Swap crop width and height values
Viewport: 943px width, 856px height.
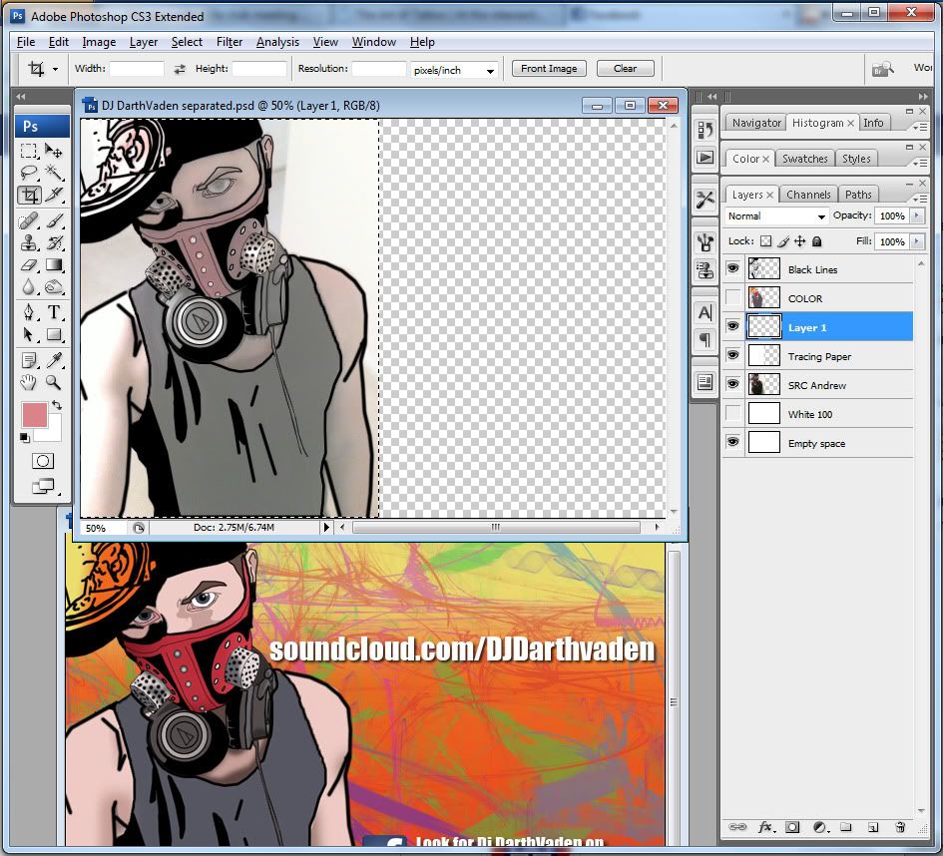pos(180,69)
